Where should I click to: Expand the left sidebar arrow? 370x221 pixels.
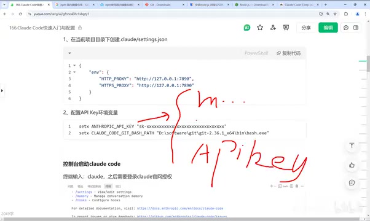click(2, 90)
